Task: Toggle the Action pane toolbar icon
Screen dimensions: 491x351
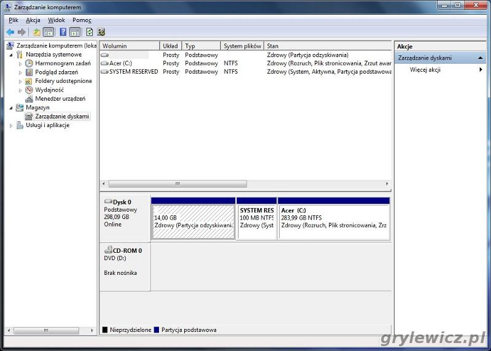Action: point(75,32)
